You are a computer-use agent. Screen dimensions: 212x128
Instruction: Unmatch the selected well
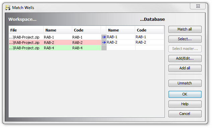(x=185, y=83)
